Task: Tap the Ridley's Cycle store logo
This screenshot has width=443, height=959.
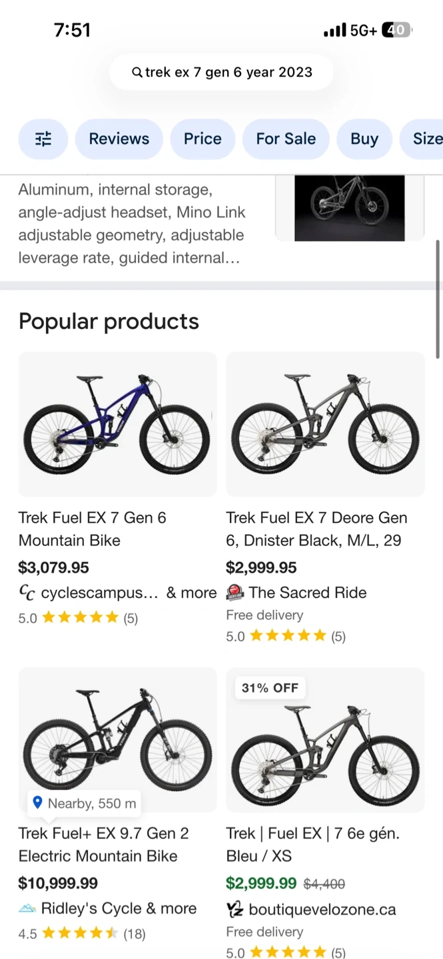Action: [x=27, y=908]
